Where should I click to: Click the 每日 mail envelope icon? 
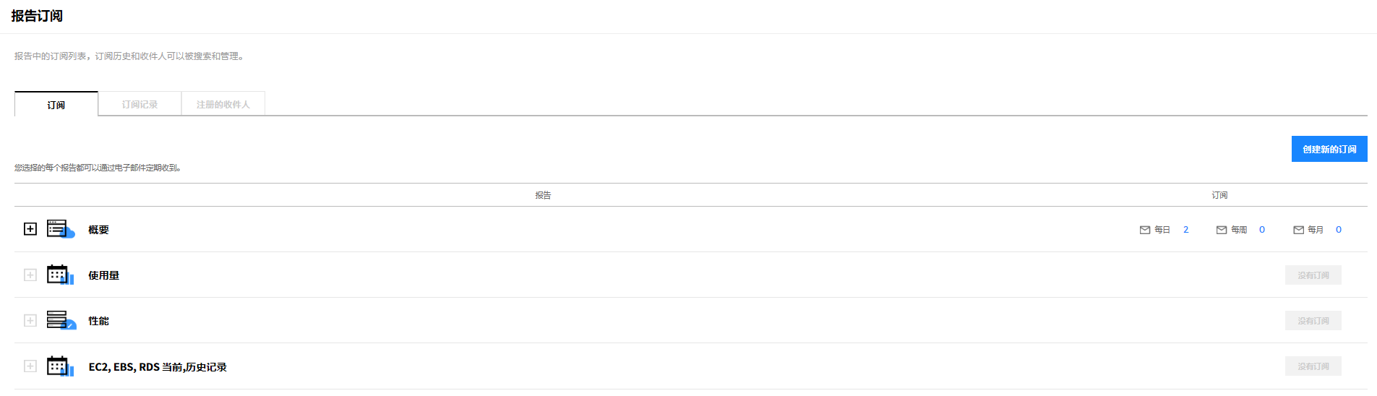point(1145,230)
